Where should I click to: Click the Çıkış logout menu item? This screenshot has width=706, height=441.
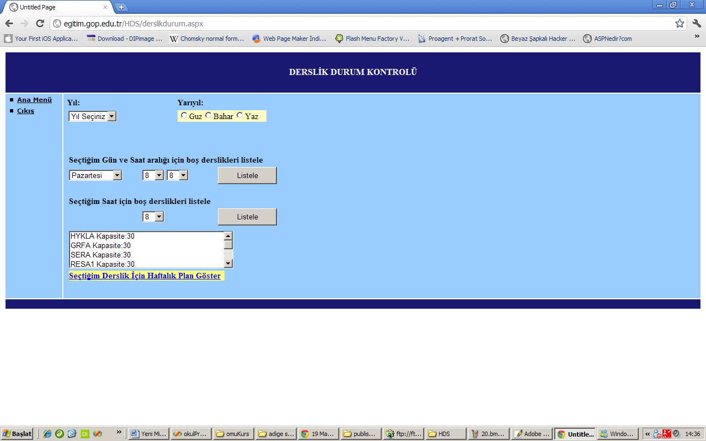pos(25,111)
